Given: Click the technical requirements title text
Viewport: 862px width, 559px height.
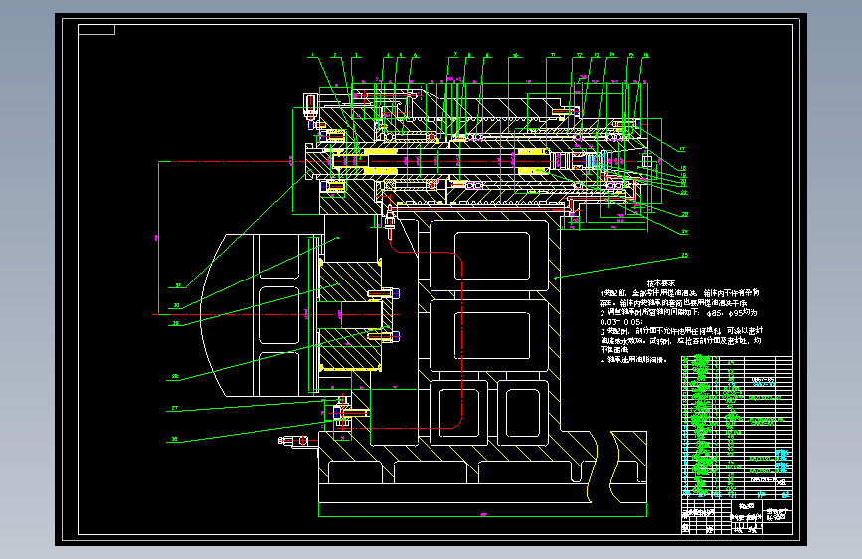Looking at the screenshot, I should (661, 283).
